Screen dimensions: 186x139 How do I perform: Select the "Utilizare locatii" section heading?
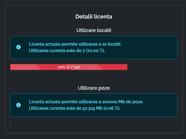[94, 30]
